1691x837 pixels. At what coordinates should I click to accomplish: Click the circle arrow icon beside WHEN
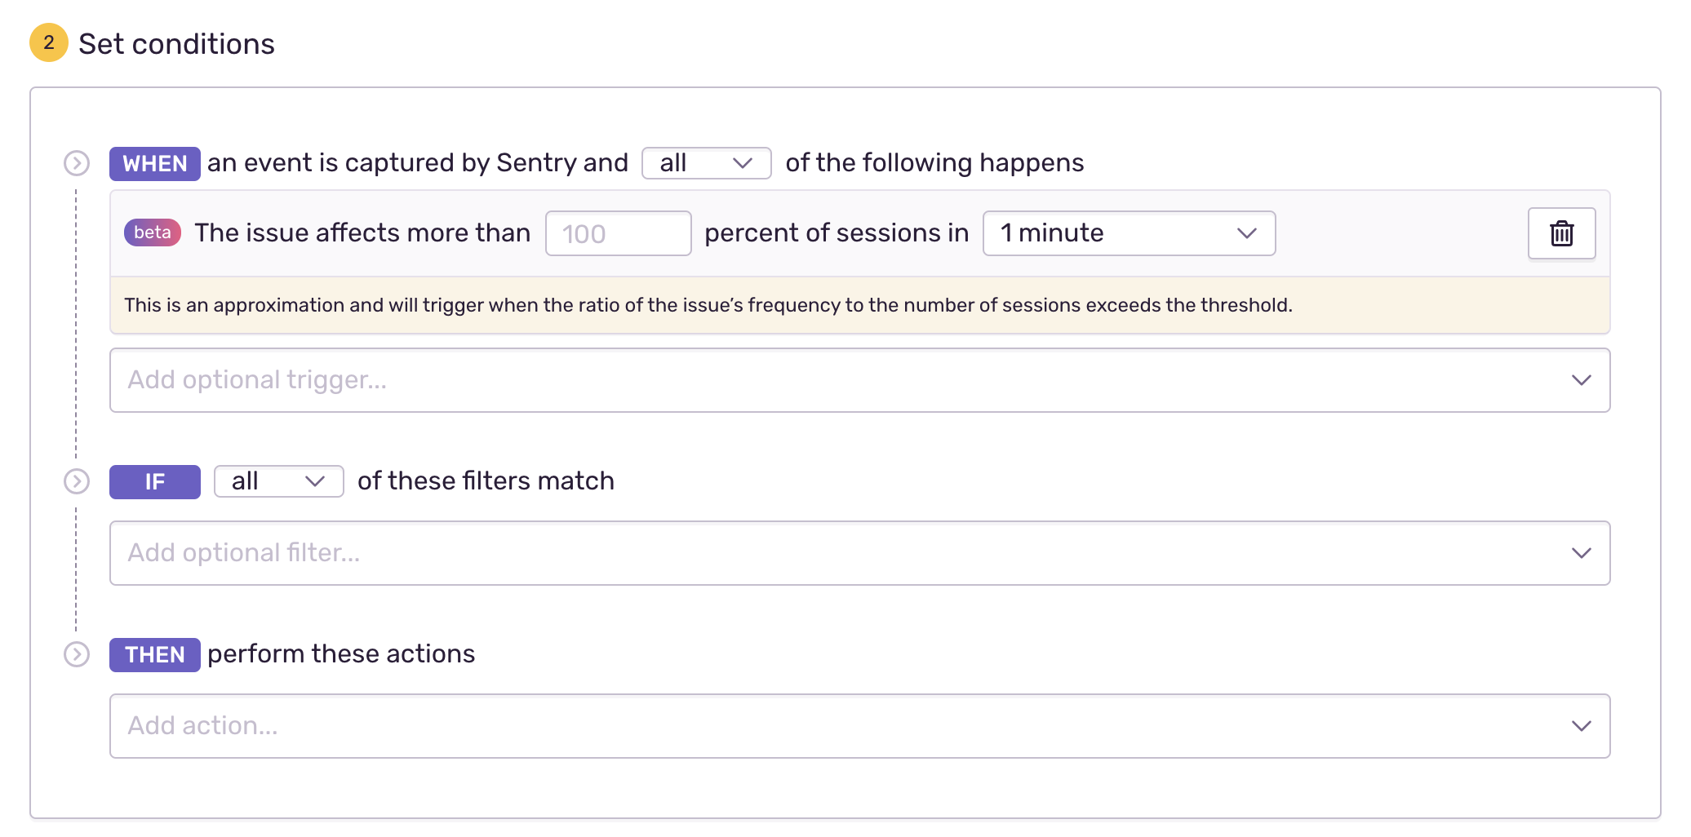[x=77, y=163]
